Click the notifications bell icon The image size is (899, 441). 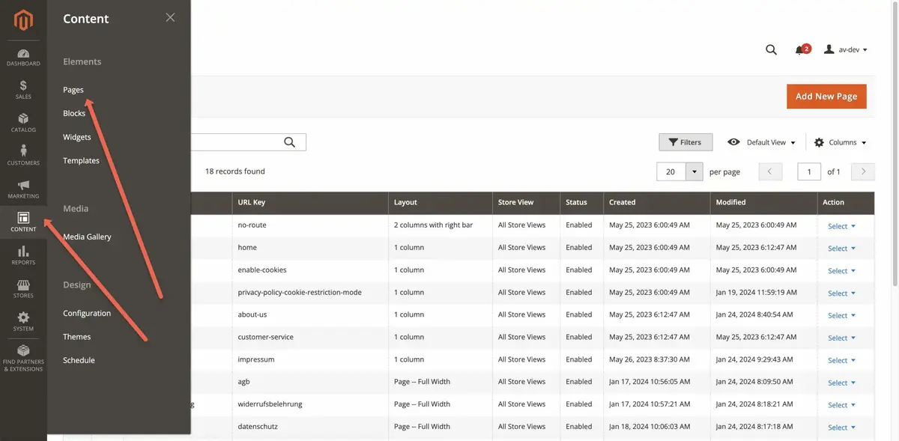click(x=800, y=50)
